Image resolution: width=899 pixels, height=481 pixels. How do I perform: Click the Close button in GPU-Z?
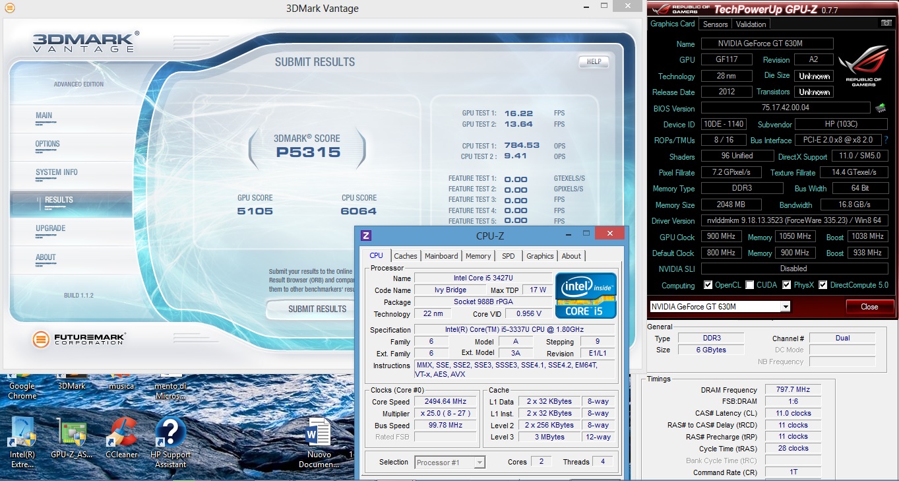coord(869,307)
